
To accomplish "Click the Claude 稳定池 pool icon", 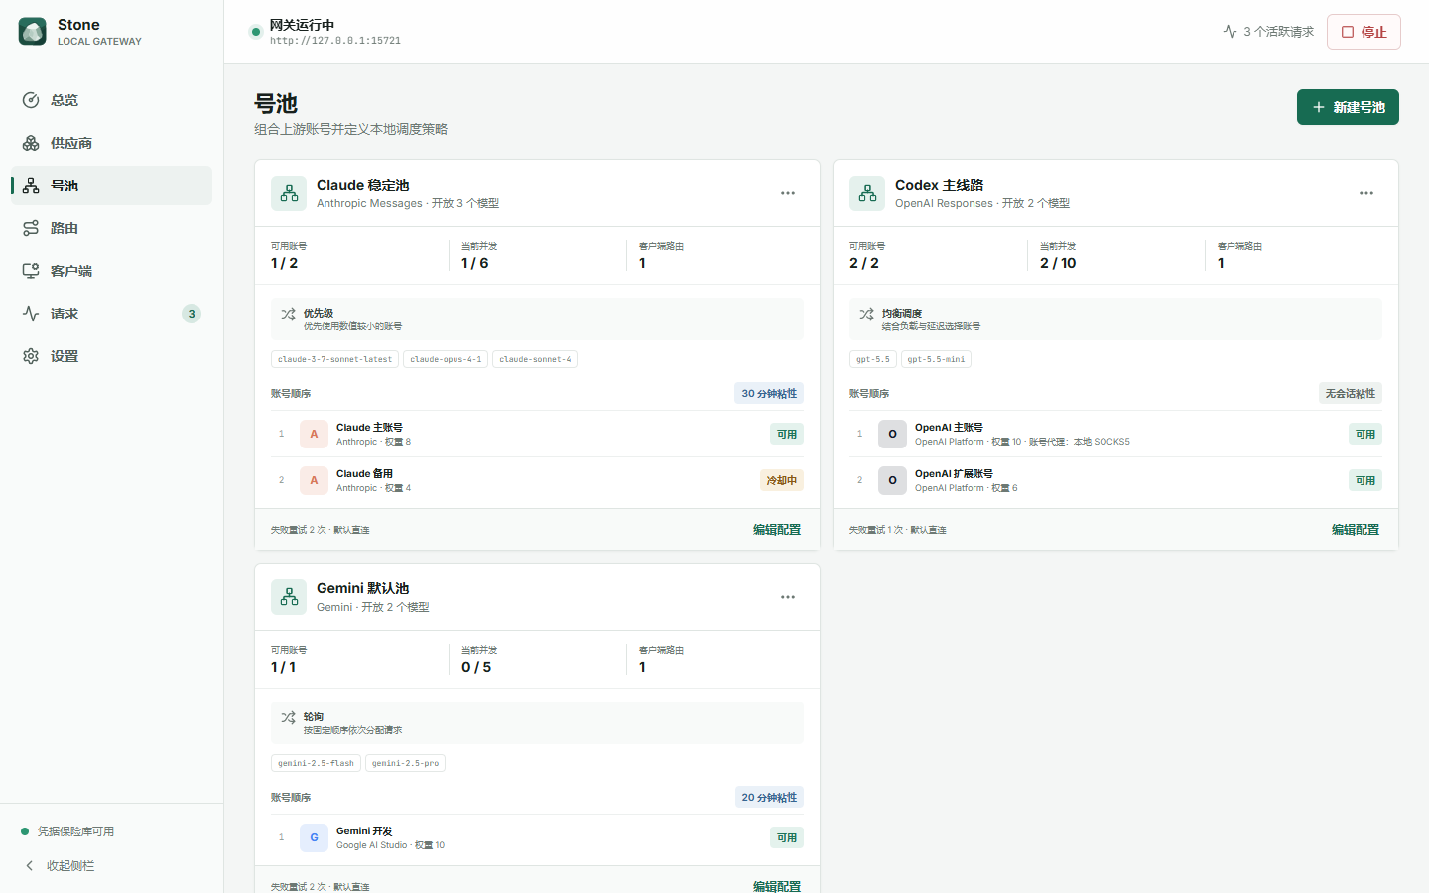I will [x=289, y=193].
